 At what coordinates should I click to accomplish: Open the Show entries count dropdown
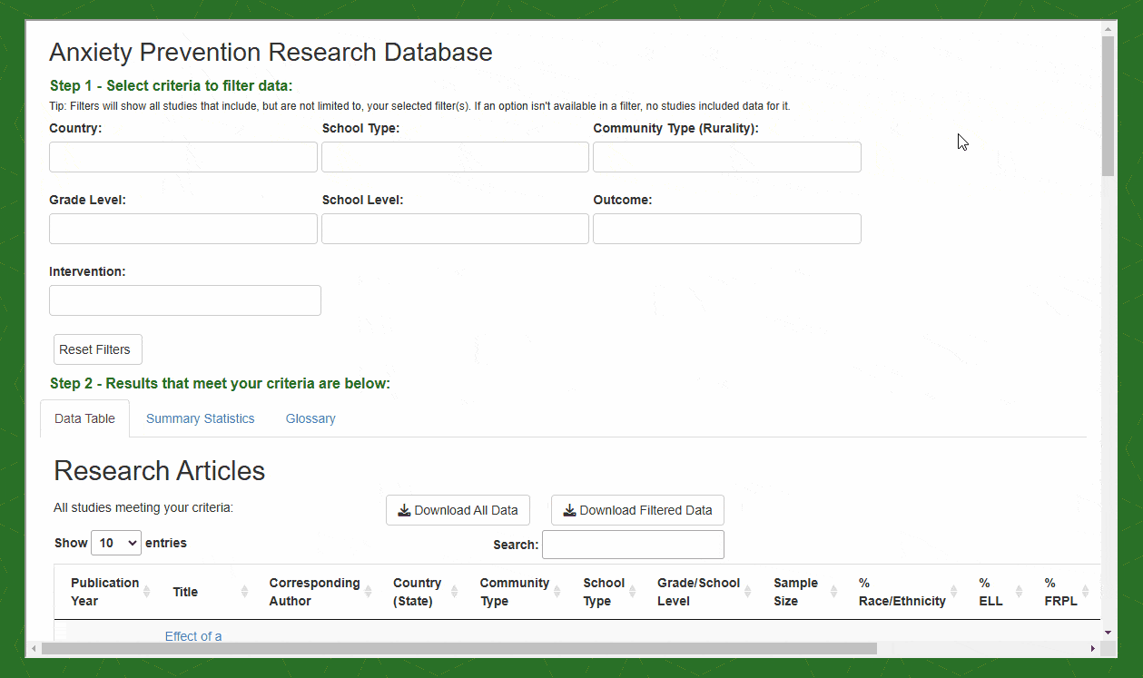(x=116, y=543)
